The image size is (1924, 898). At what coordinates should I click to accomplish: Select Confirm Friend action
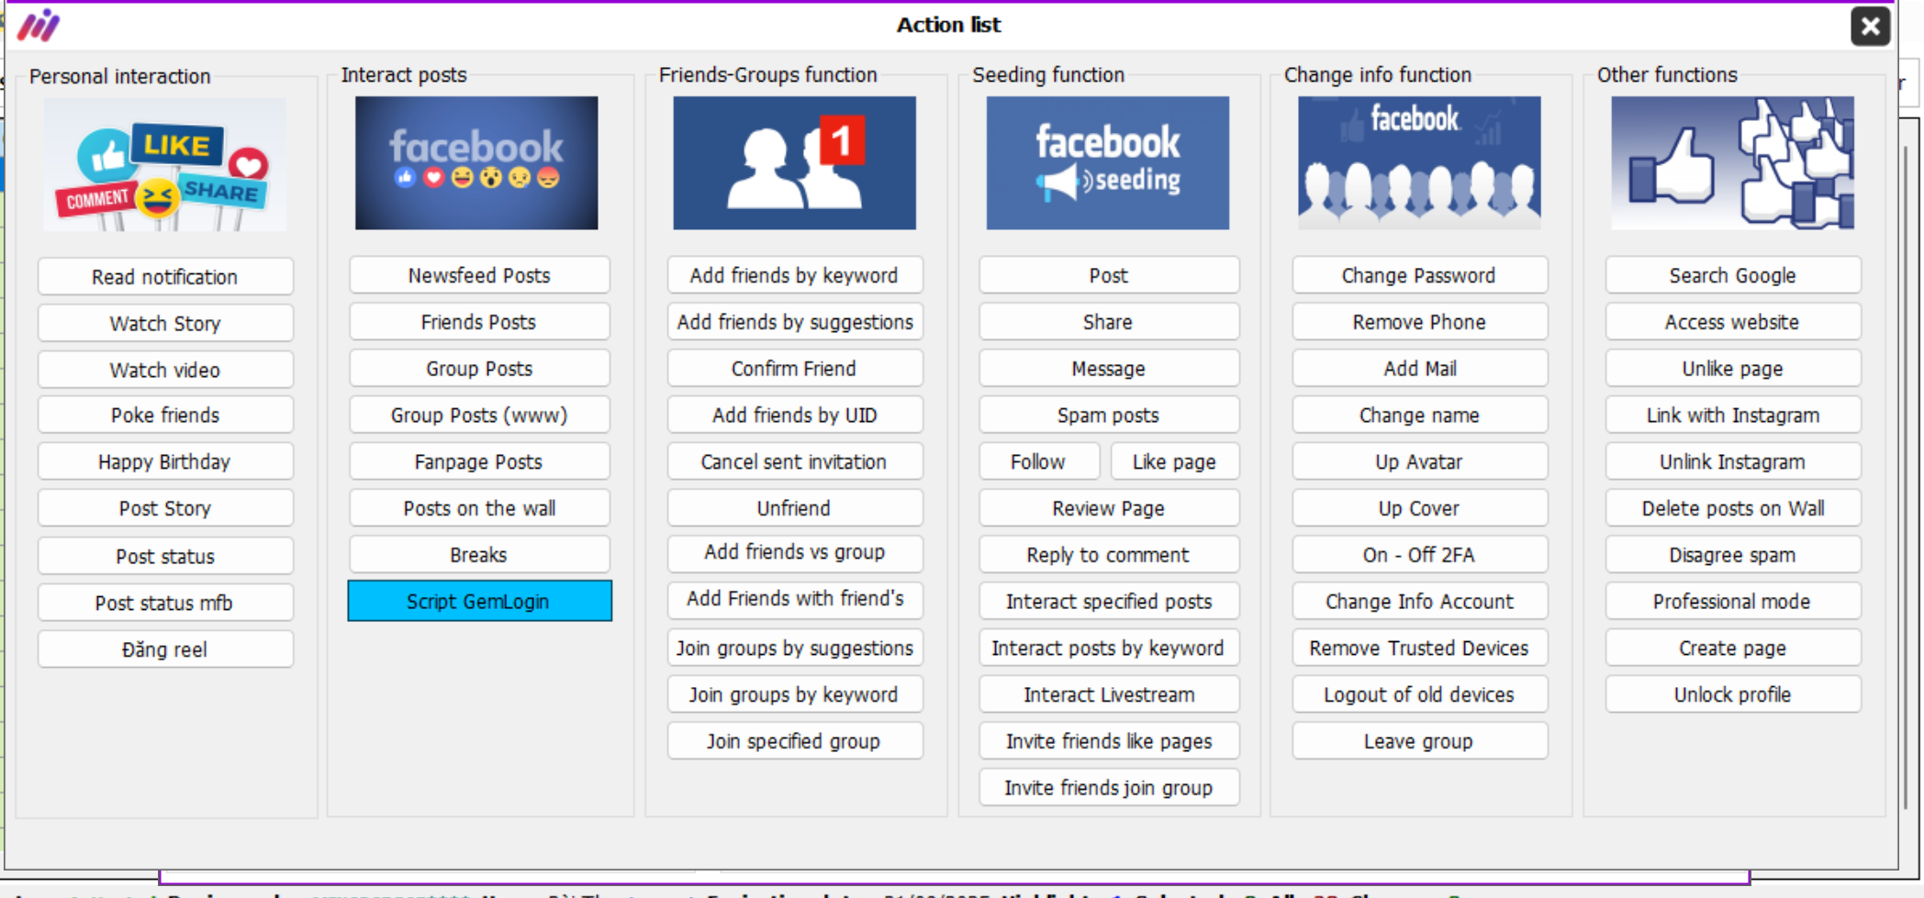pyautogui.click(x=794, y=369)
